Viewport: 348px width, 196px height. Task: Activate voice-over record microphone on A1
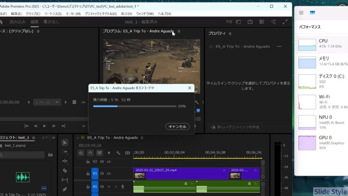click(x=123, y=187)
